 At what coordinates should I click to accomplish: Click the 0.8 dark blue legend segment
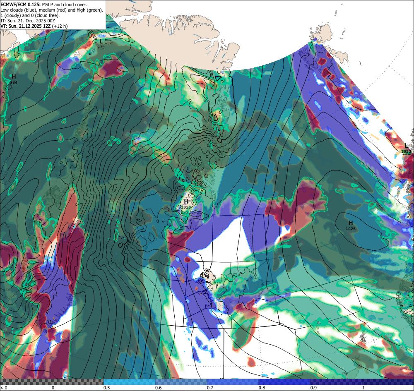pos(284,382)
